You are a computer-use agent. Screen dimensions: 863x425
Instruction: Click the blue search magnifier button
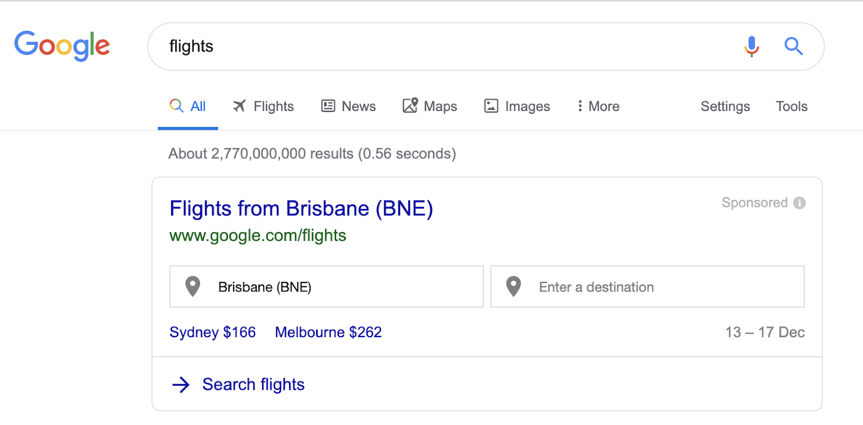coord(793,46)
